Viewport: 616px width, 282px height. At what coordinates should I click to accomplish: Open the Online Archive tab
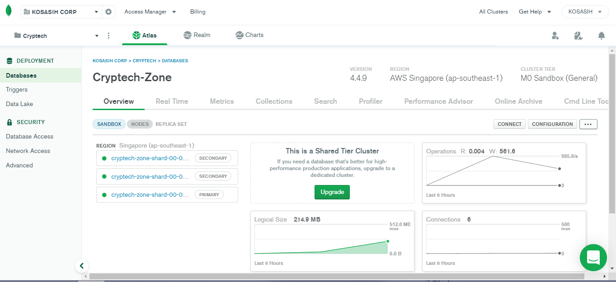point(518,101)
